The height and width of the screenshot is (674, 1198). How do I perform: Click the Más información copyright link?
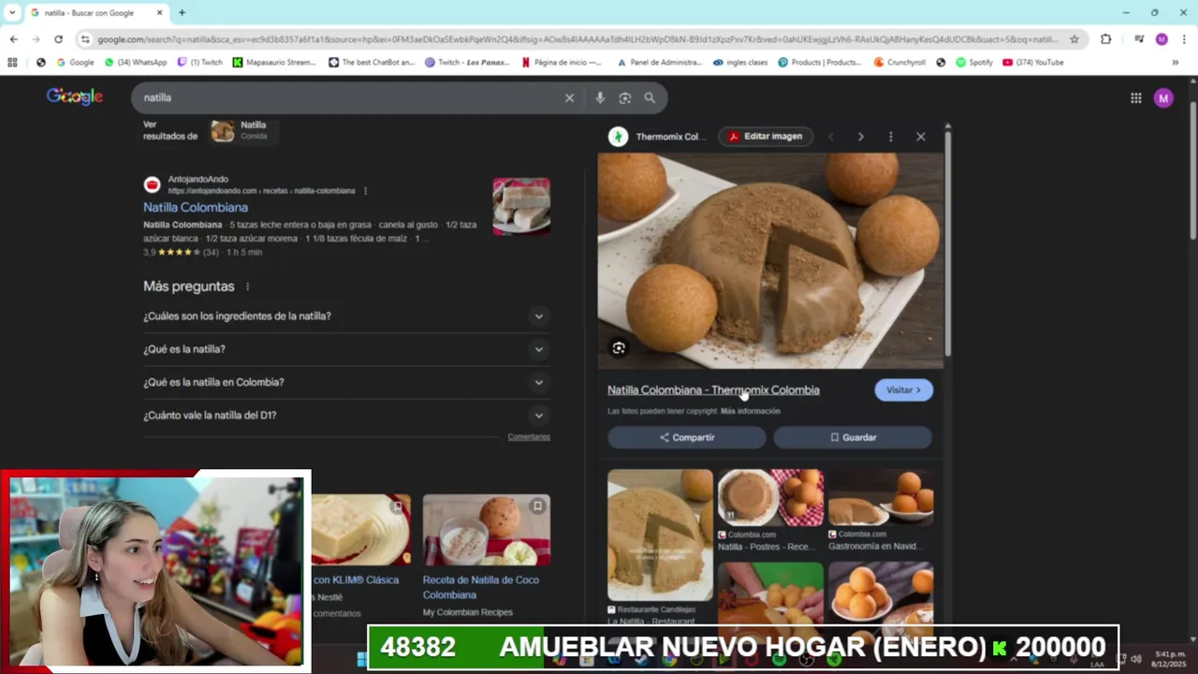click(x=751, y=411)
